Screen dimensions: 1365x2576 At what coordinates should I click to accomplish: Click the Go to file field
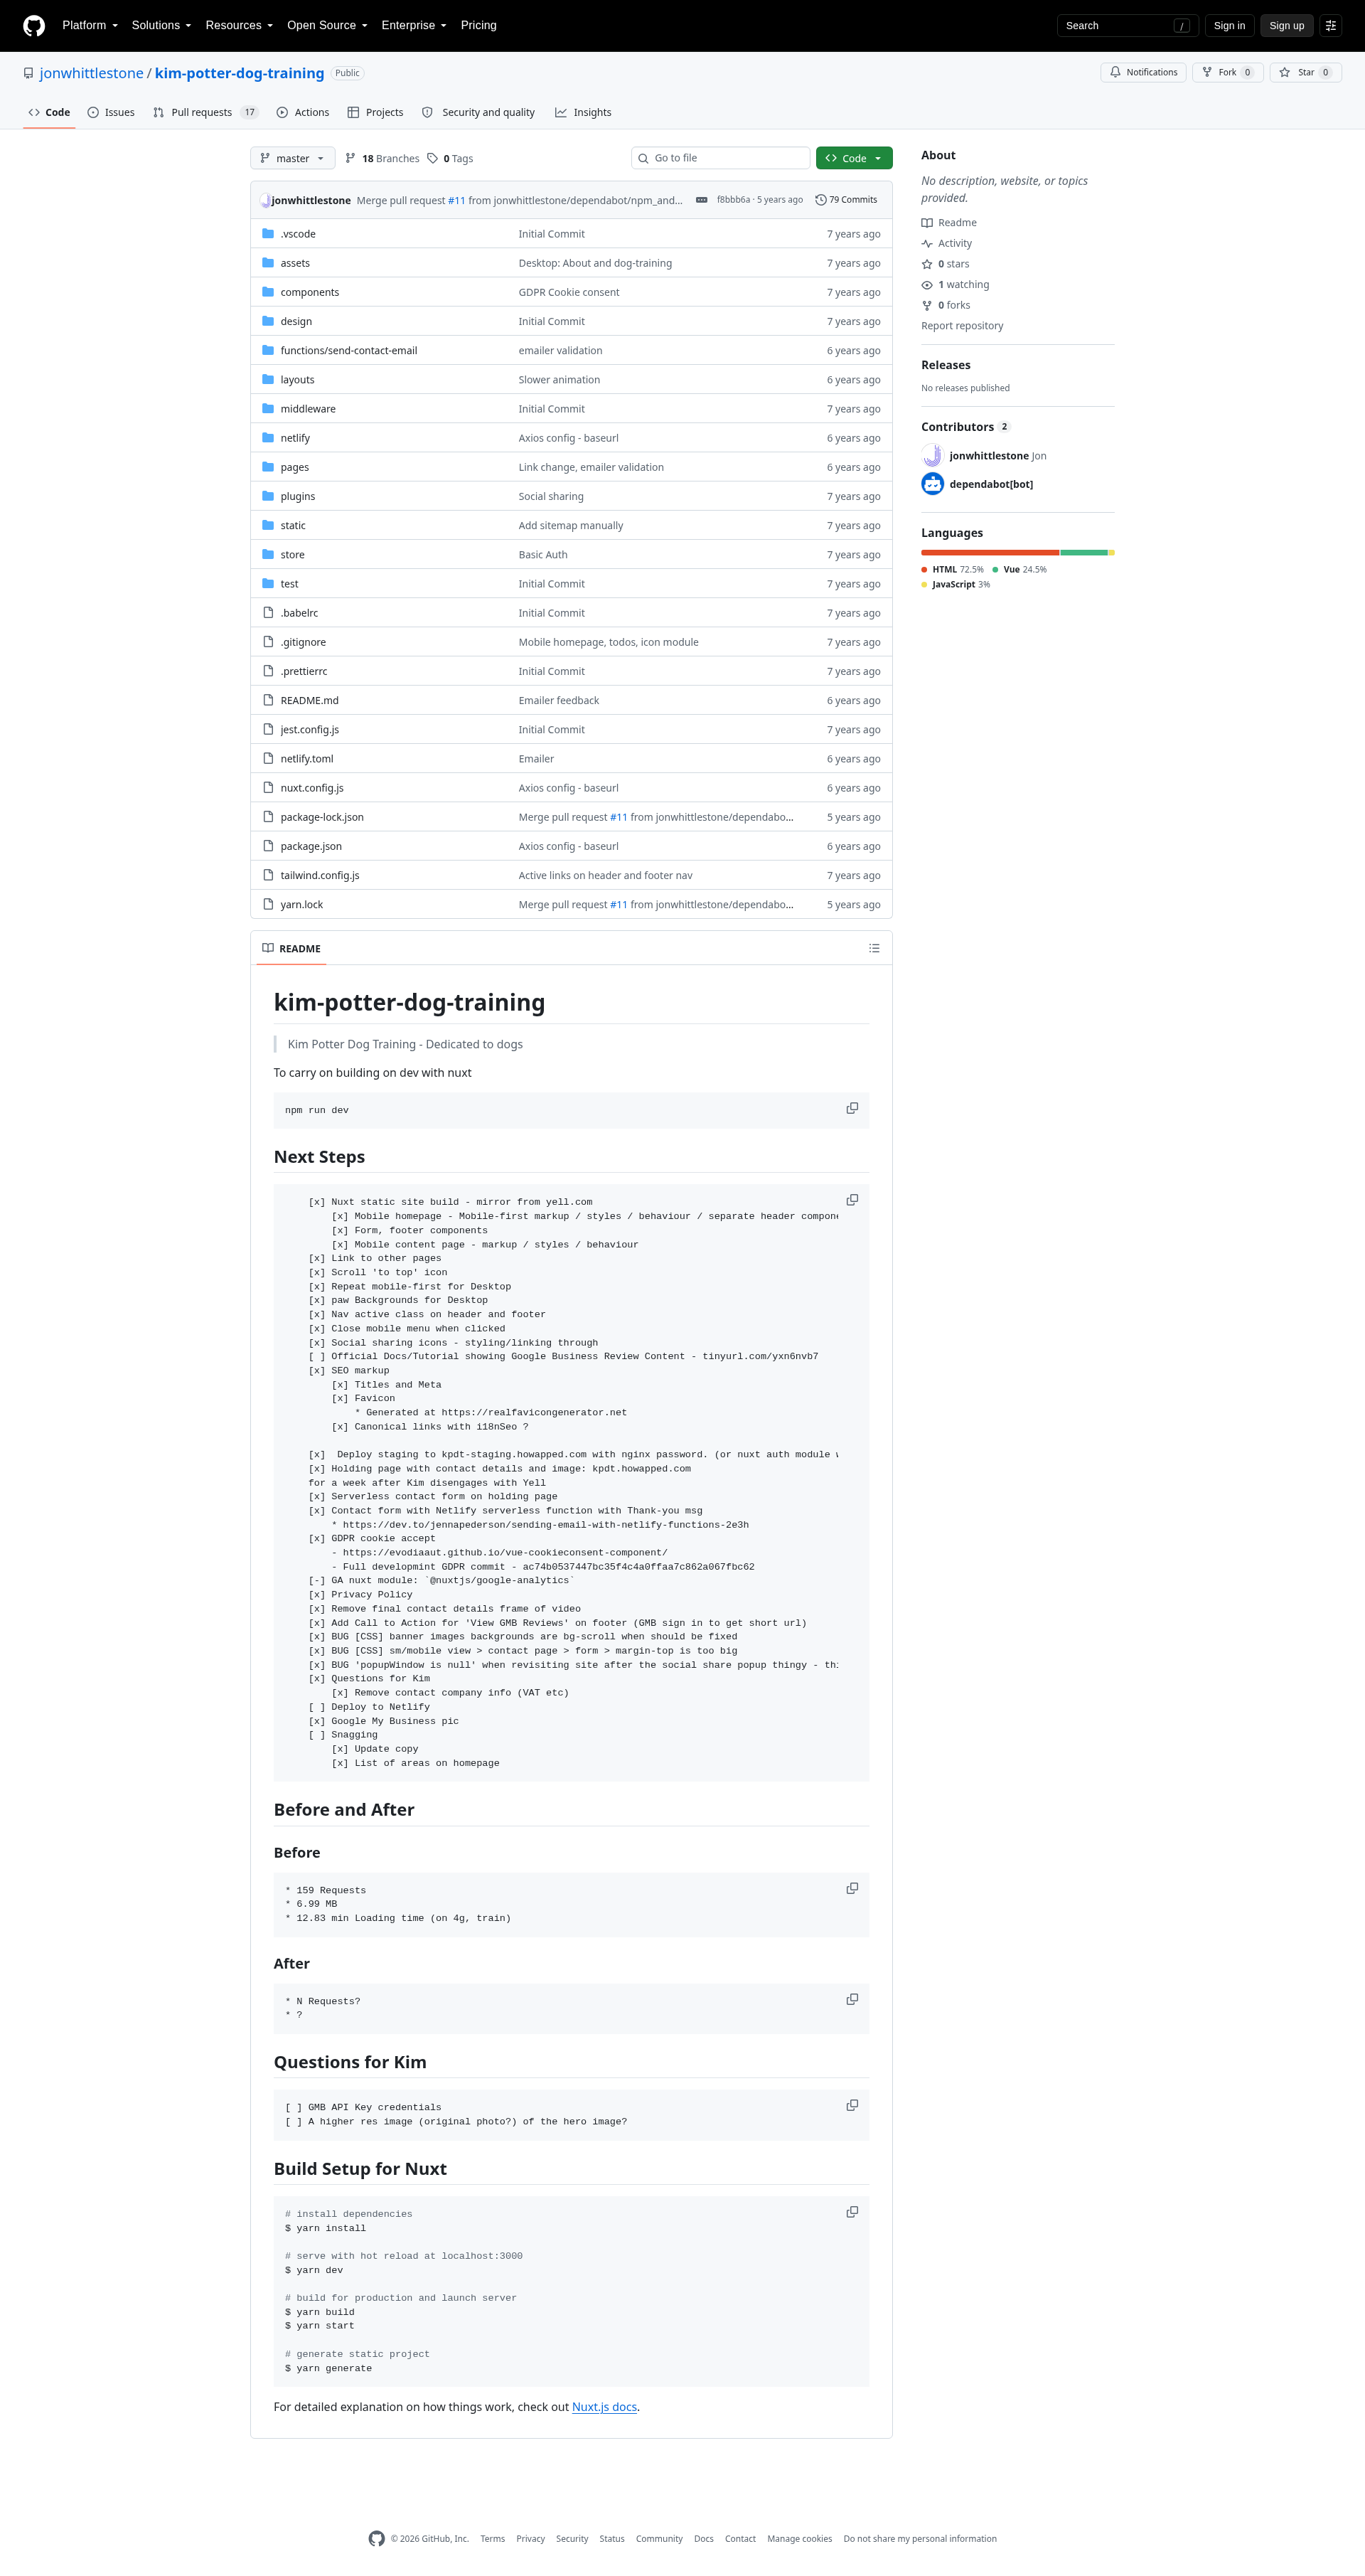(720, 158)
